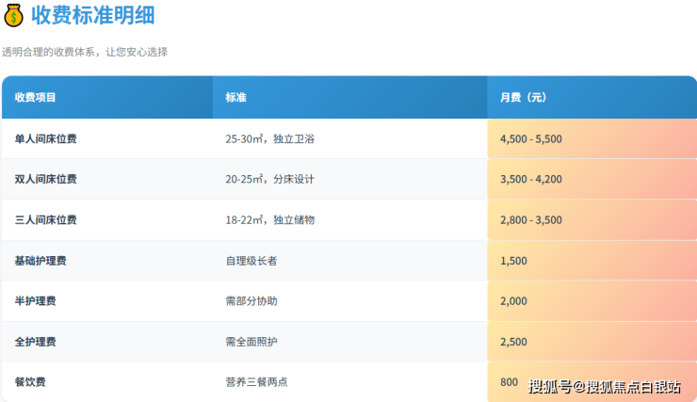Select the 全护理费 row label
Image resolution: width=697 pixels, height=402 pixels.
pyautogui.click(x=35, y=342)
